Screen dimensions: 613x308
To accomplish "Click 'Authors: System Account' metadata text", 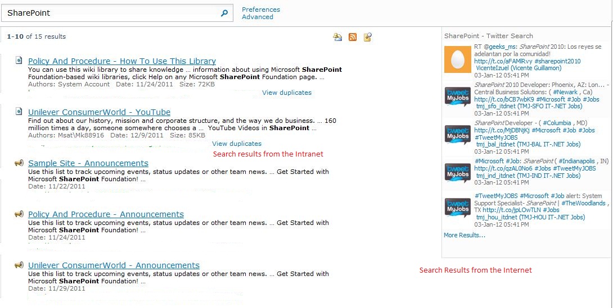I will (69, 84).
